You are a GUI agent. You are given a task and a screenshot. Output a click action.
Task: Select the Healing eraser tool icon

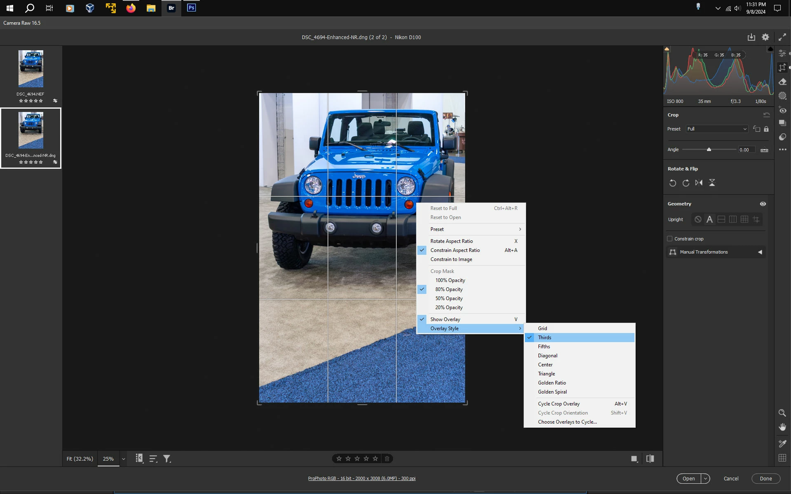point(782,82)
